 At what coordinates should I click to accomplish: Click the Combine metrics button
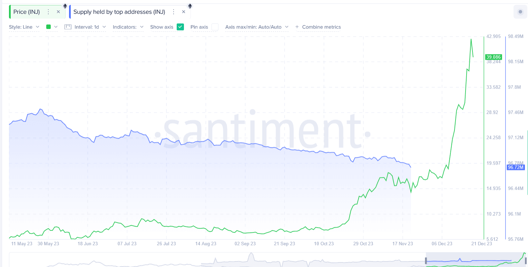click(321, 27)
